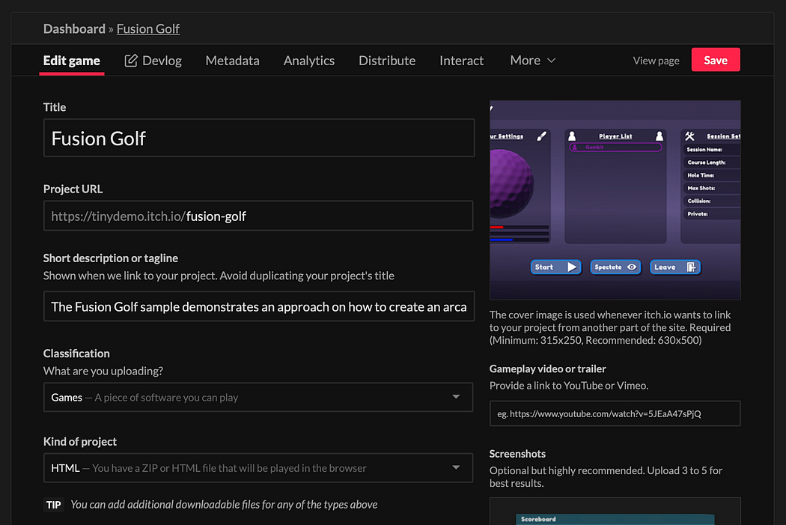Screen dimensions: 786x525
Task: Edit the Project URL field
Action: pyautogui.click(x=258, y=216)
